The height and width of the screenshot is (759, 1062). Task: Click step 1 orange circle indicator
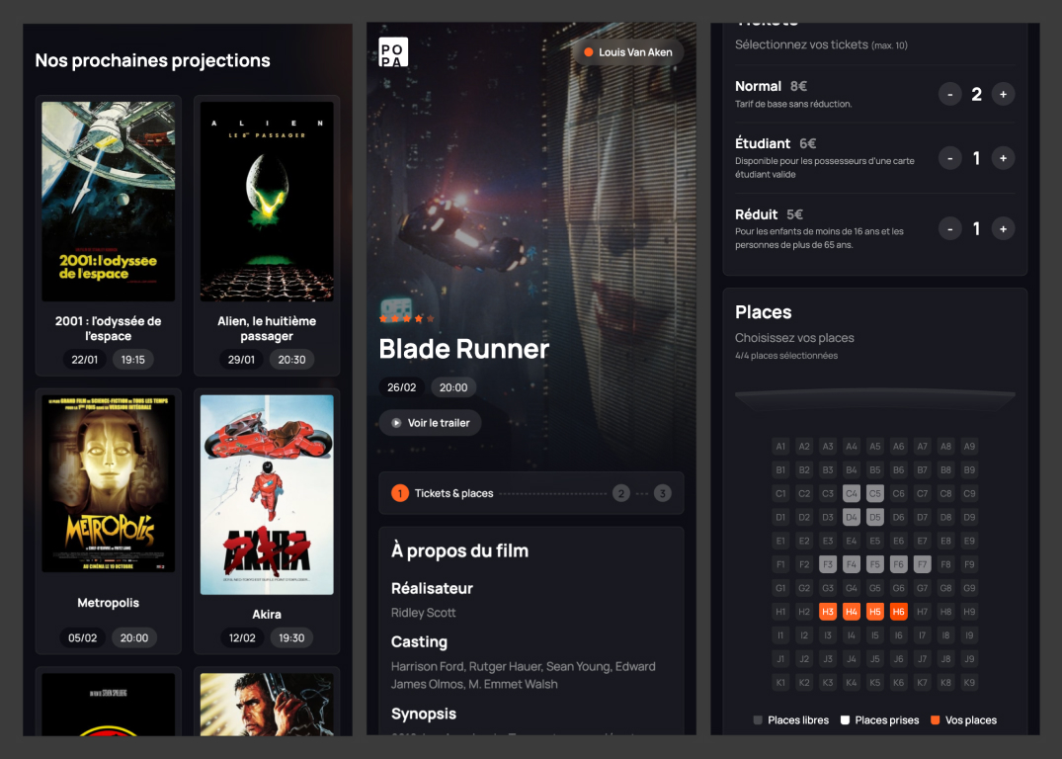tap(399, 493)
